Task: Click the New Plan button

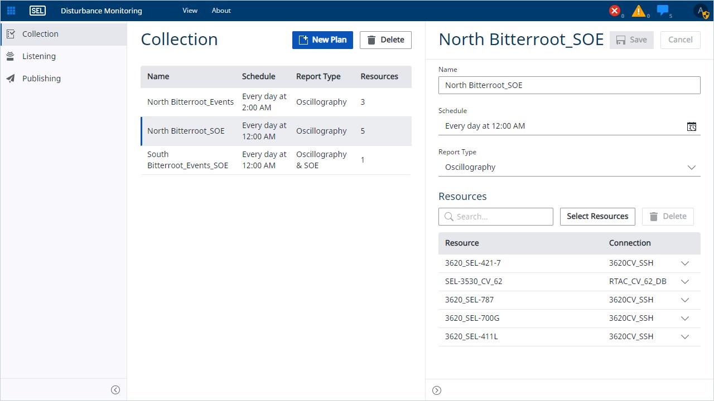Action: tap(322, 40)
